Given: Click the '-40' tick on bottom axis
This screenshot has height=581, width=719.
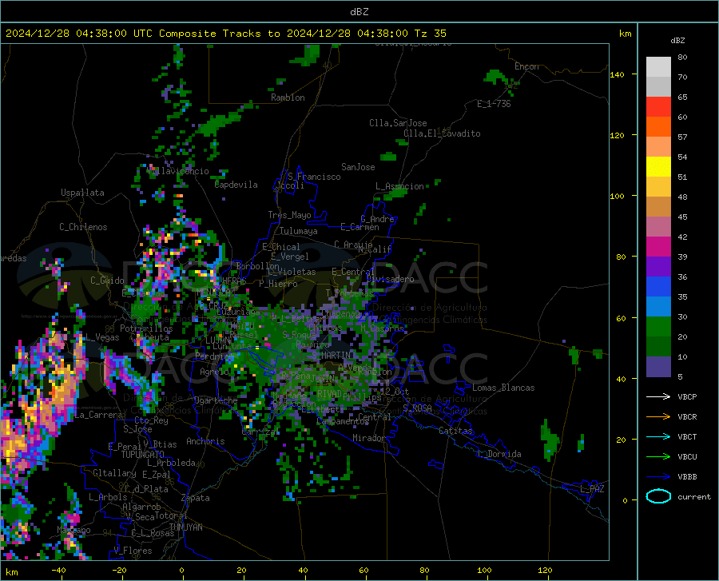Looking at the screenshot, I should point(58,570).
